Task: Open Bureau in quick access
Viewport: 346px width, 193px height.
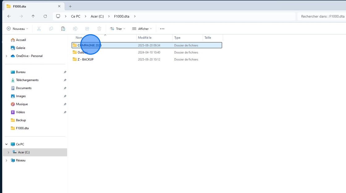Action: [x=21, y=72]
